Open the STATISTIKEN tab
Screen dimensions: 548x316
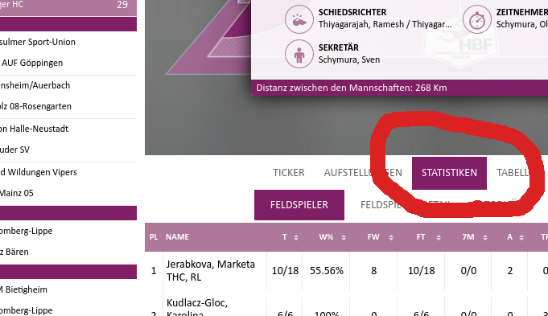point(449,173)
